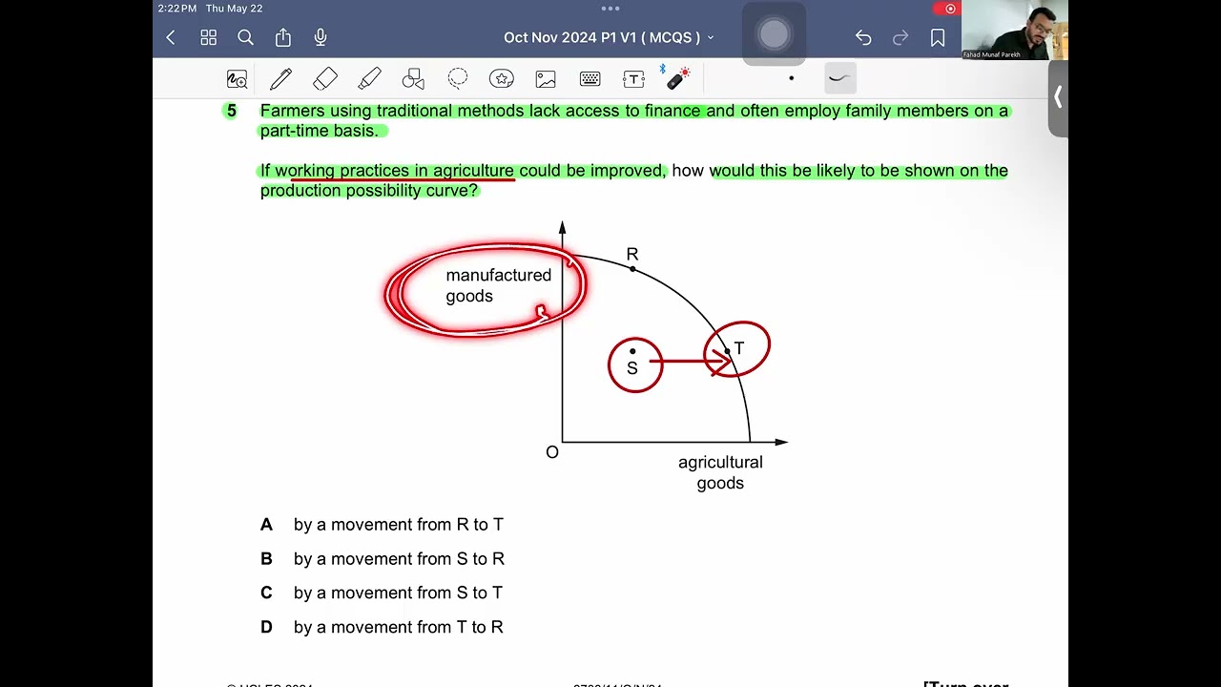
Task: Select the Text box tool
Action: (634, 79)
